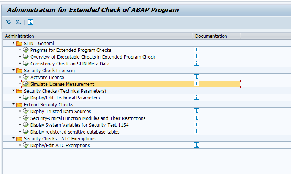Collapse the SLIN - General folder
The image size is (291, 174).
[13, 43]
